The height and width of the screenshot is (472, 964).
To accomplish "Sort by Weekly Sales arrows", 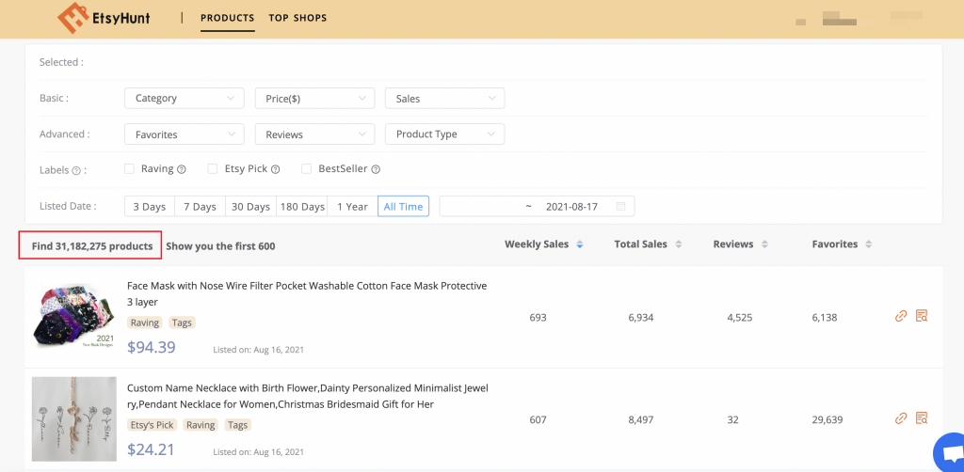I will coord(580,244).
